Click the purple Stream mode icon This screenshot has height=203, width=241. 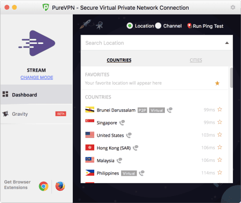point(37,43)
